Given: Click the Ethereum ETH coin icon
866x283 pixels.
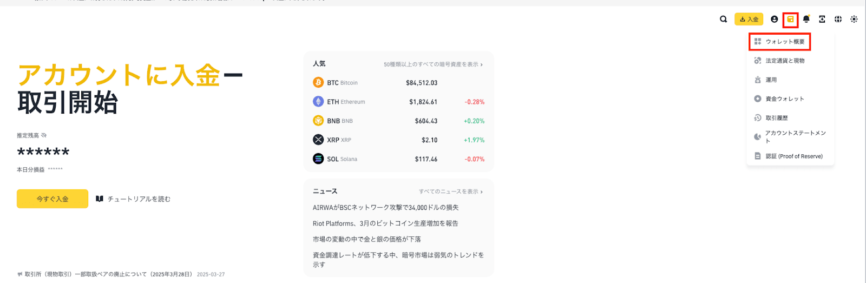Looking at the screenshot, I should point(318,101).
